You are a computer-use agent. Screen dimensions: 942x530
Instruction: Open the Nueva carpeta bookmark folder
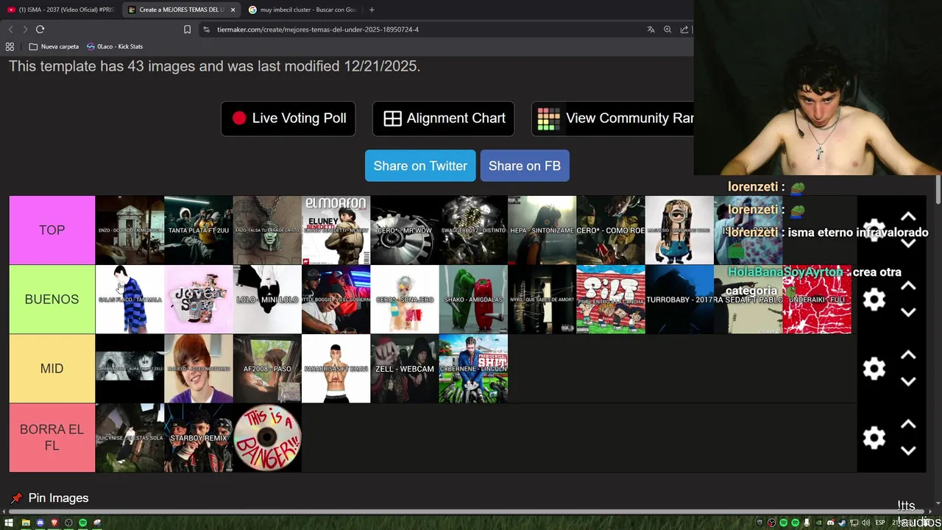tap(54, 46)
